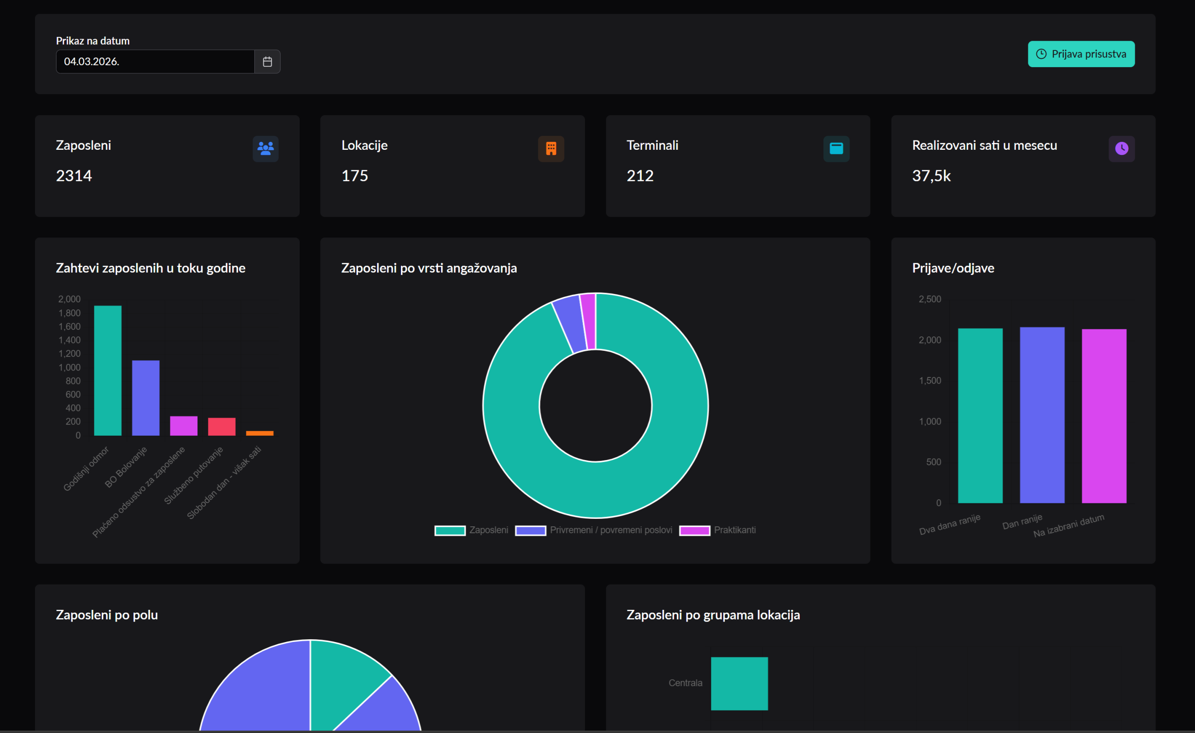
Task: Click the Godišnji odmor bar in requests chart
Action: tap(108, 370)
